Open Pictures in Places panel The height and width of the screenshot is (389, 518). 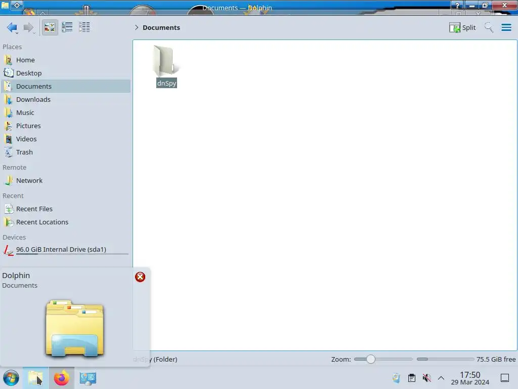pos(66,126)
